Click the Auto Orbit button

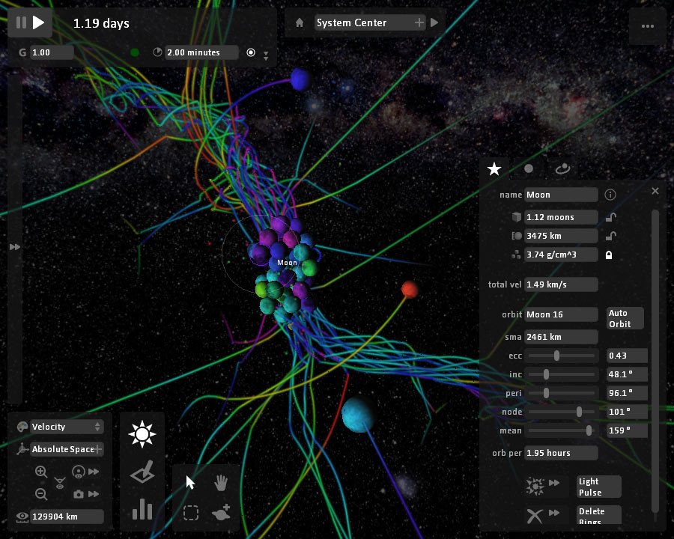(625, 318)
